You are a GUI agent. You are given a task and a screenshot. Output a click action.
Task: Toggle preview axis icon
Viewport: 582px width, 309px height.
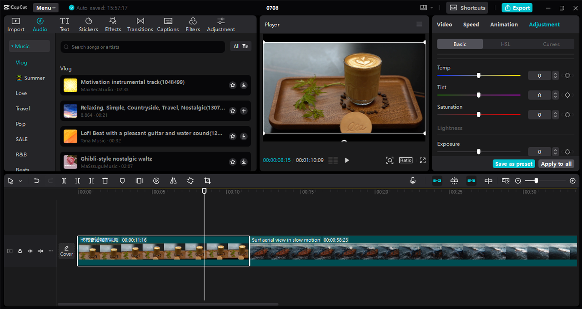(x=488, y=181)
